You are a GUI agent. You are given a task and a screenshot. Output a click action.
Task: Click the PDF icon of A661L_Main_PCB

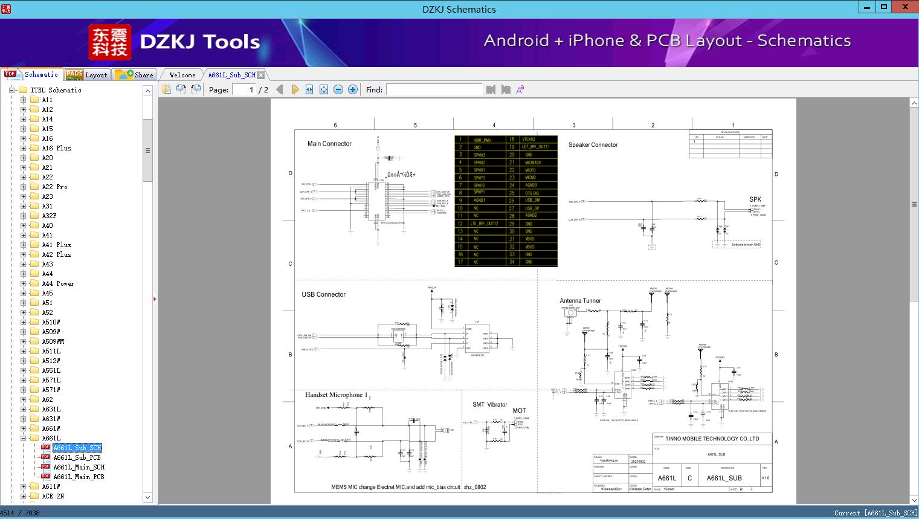tap(45, 477)
